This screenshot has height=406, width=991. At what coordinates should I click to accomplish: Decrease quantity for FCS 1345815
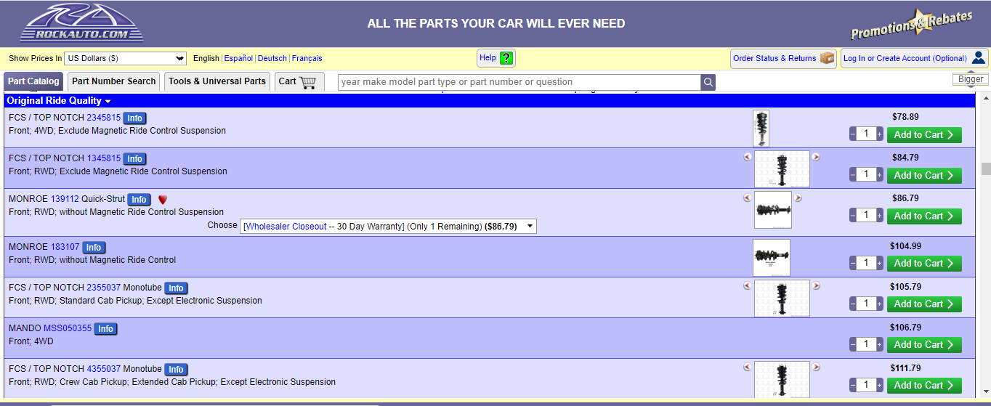(853, 175)
